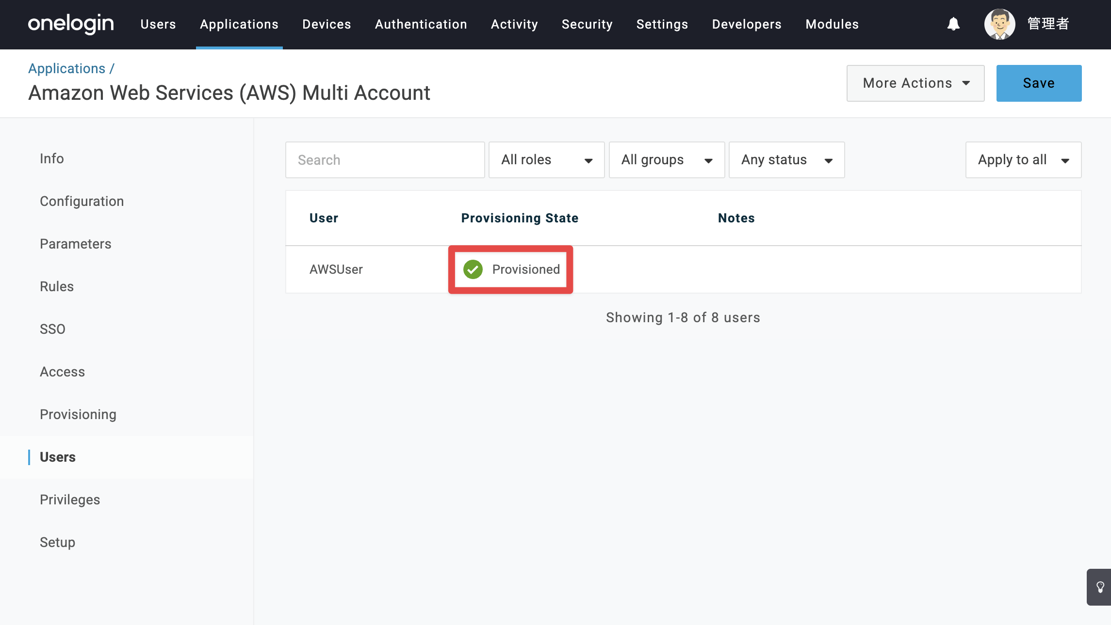Save the application changes

point(1039,83)
